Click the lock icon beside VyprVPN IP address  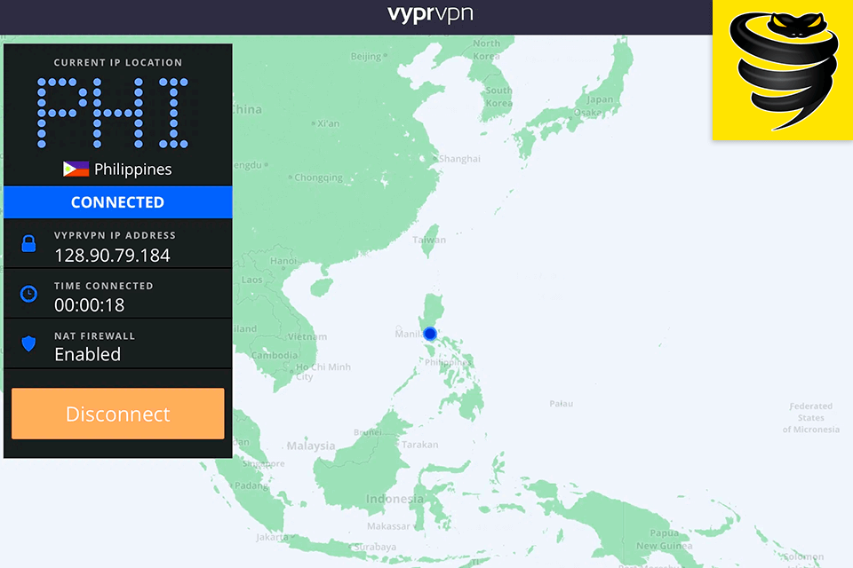click(28, 243)
